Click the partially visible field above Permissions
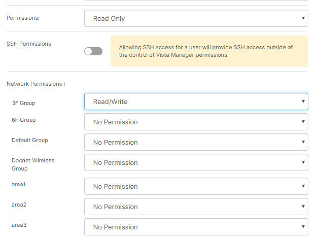The width and height of the screenshot is (316, 238). click(196, 1)
